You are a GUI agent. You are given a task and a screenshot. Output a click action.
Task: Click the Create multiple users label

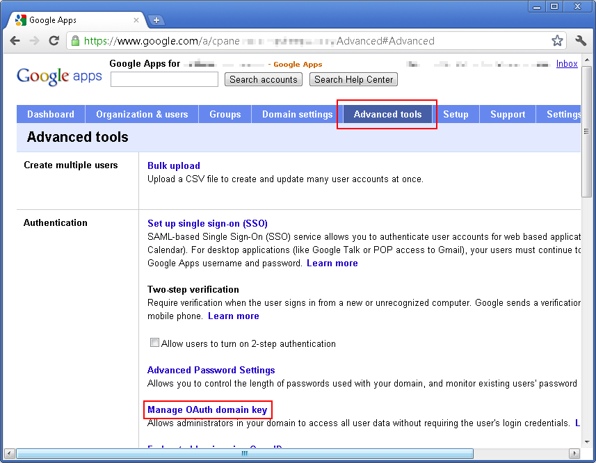pyautogui.click(x=71, y=165)
